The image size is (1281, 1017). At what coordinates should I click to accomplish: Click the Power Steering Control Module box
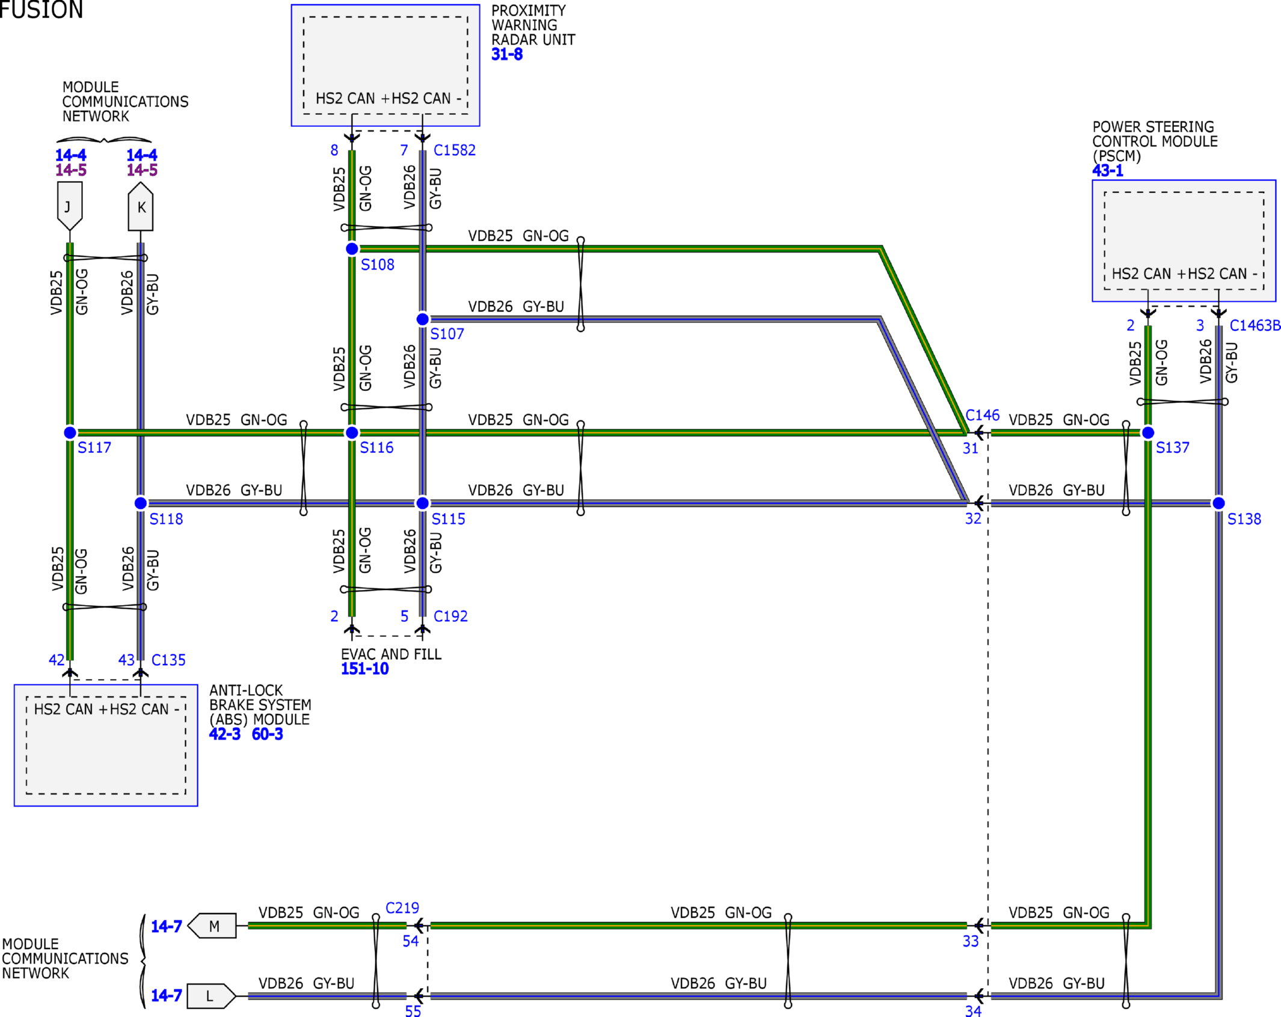click(1184, 241)
